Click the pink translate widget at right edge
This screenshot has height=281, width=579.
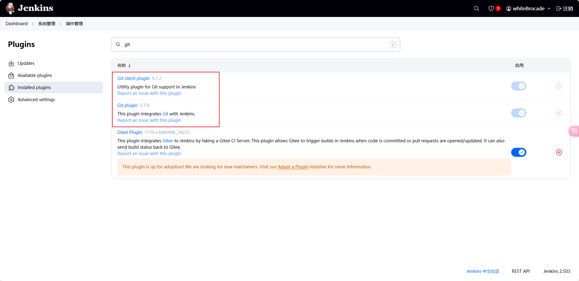574,131
